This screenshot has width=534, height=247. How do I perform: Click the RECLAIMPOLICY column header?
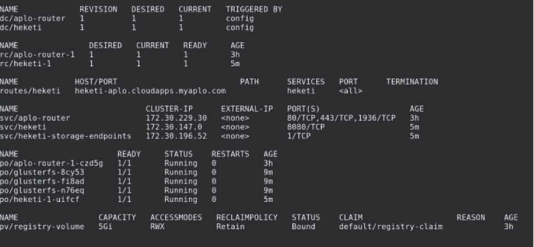coord(247,217)
